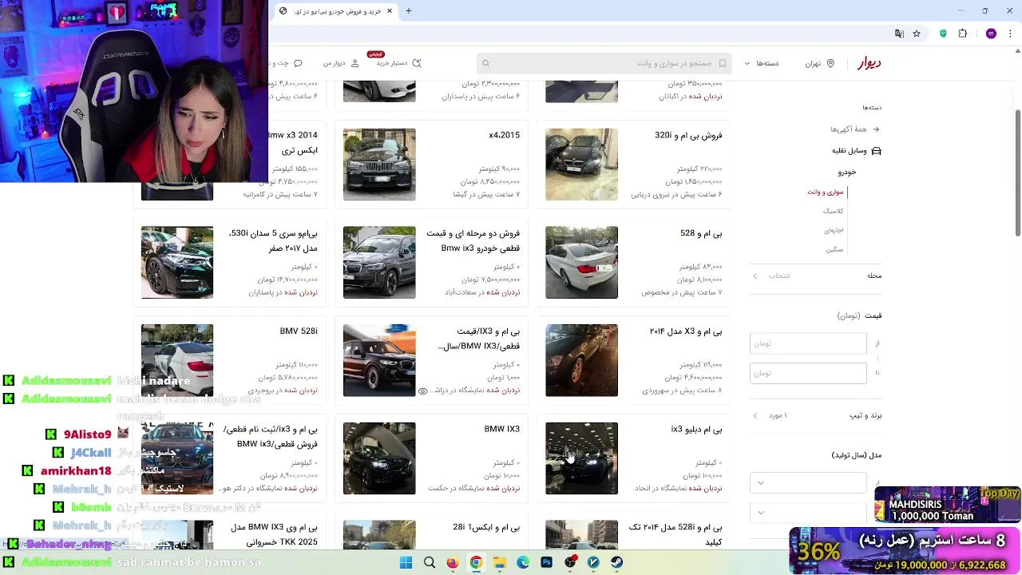
Task: Expand the neighborhood (محله) selector
Action: point(815,276)
